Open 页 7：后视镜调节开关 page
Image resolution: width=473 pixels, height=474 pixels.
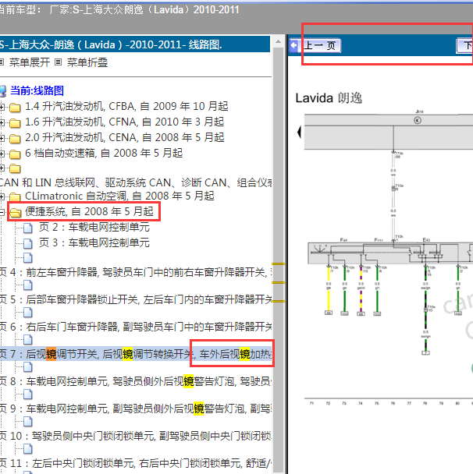point(136,354)
